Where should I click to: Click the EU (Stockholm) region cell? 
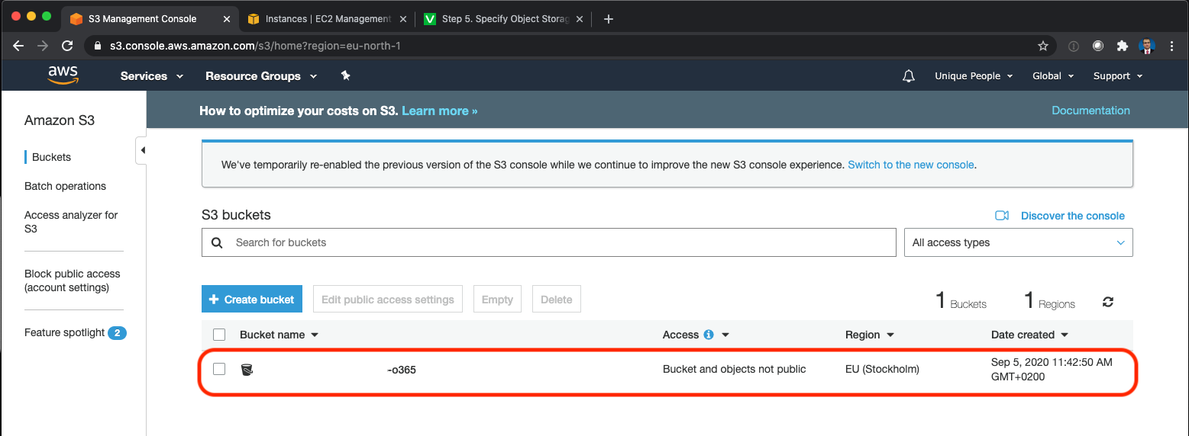coord(882,369)
